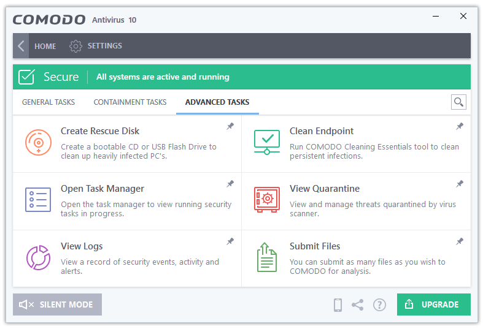Open the View Quarantine safe icon
Viewport: 483px width, 329px height.
[267, 200]
